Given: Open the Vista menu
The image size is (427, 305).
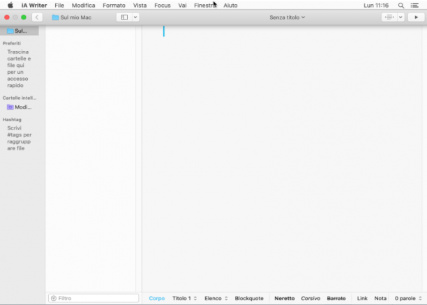Looking at the screenshot, I should tap(140, 6).
